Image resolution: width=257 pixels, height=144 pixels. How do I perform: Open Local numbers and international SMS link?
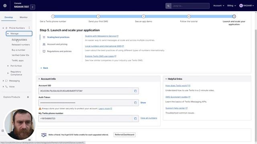pos(104,46)
